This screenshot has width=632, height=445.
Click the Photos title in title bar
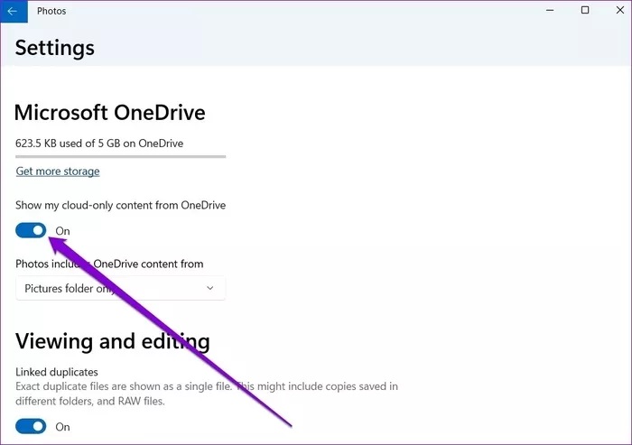51,11
